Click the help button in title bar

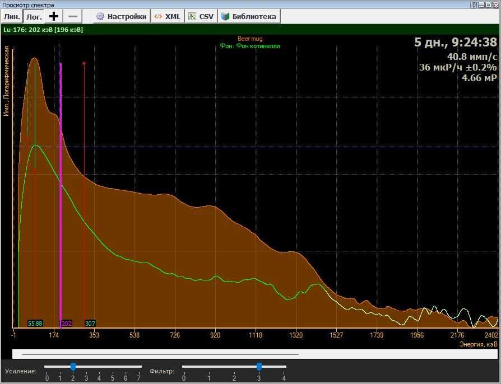click(x=474, y=5)
